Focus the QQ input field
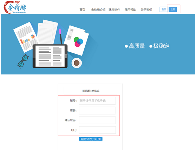The width and height of the screenshot is (196, 151). [97, 130]
